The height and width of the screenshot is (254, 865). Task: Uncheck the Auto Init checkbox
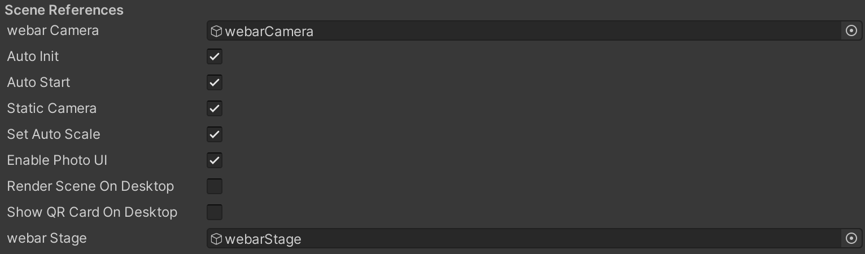[x=215, y=56]
